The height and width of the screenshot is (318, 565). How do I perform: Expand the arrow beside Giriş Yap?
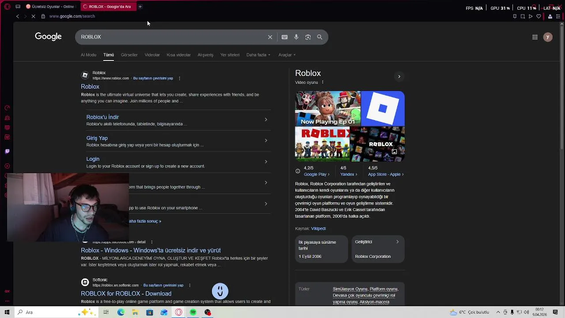tap(266, 140)
